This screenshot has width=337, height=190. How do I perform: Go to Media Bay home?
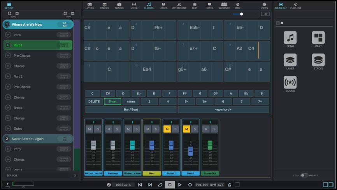282,23
